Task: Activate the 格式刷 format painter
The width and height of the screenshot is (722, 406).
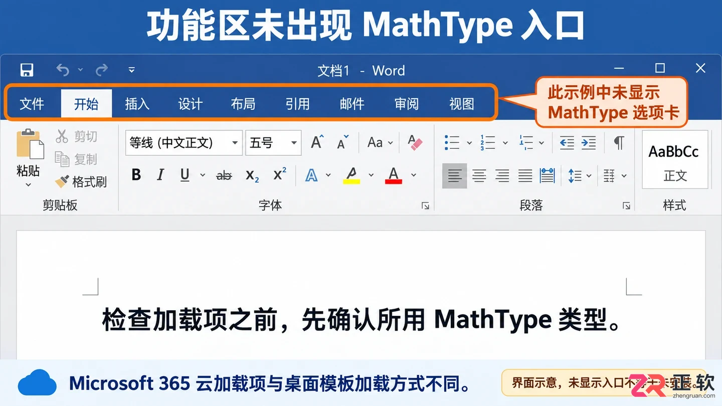Action: coord(81,181)
